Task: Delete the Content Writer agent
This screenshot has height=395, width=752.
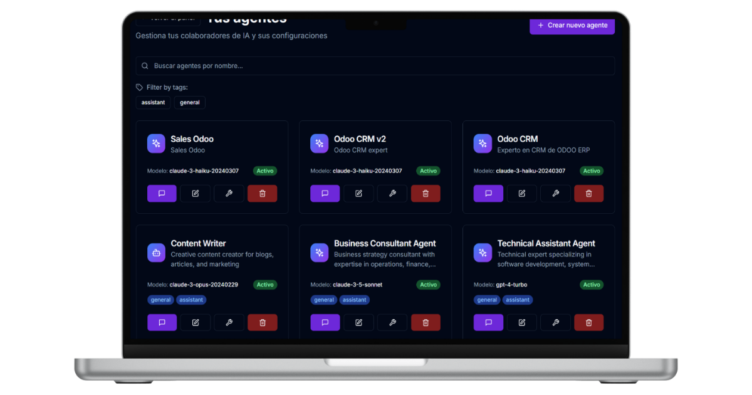Action: [262, 322]
